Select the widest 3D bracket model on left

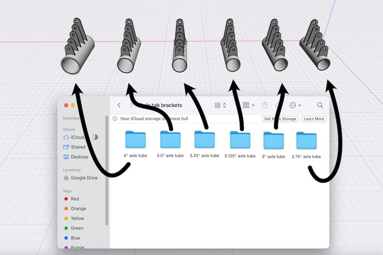click(x=77, y=46)
